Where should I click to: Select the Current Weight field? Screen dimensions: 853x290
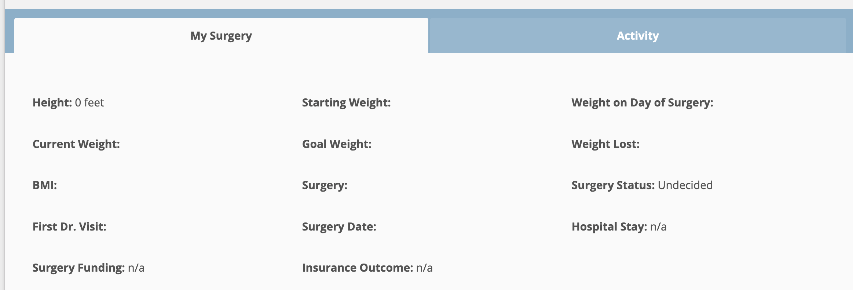point(76,144)
